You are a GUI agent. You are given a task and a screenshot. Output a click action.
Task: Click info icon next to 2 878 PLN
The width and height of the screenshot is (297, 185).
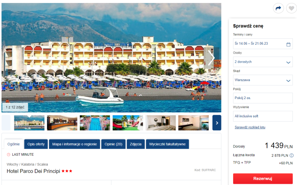coord(291,155)
